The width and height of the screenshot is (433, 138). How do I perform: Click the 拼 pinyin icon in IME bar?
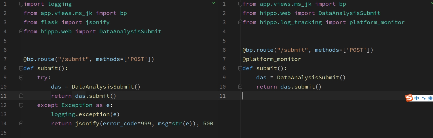tap(430, 98)
